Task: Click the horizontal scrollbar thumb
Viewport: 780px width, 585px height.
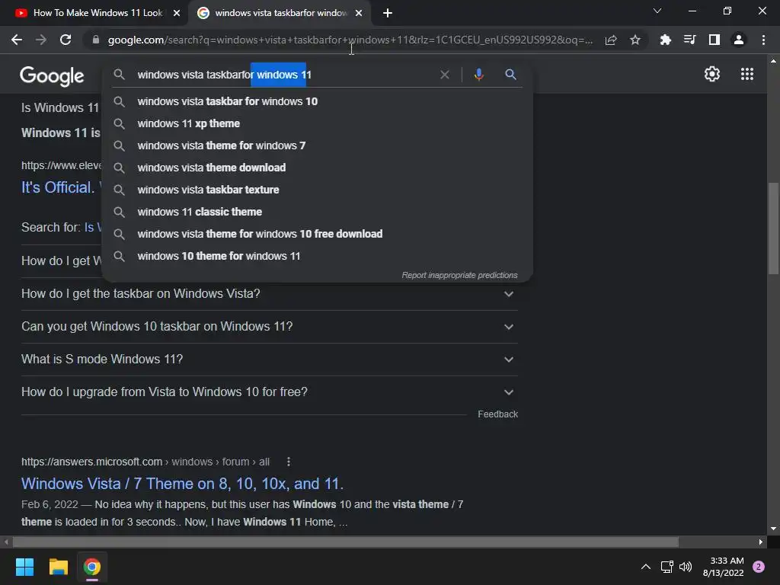Action: 345,542
